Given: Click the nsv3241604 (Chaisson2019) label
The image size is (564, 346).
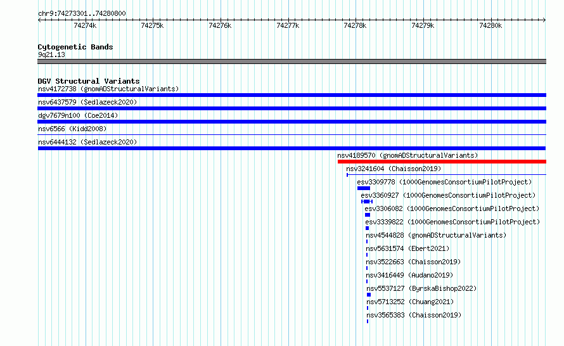Looking at the screenshot, I should [x=394, y=169].
